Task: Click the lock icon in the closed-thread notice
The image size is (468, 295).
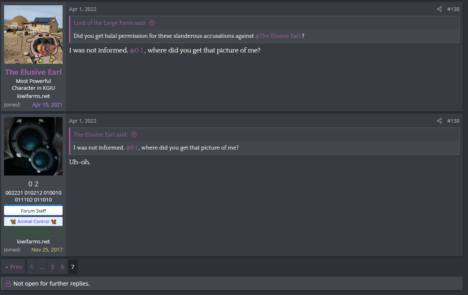Action: (x=8, y=284)
